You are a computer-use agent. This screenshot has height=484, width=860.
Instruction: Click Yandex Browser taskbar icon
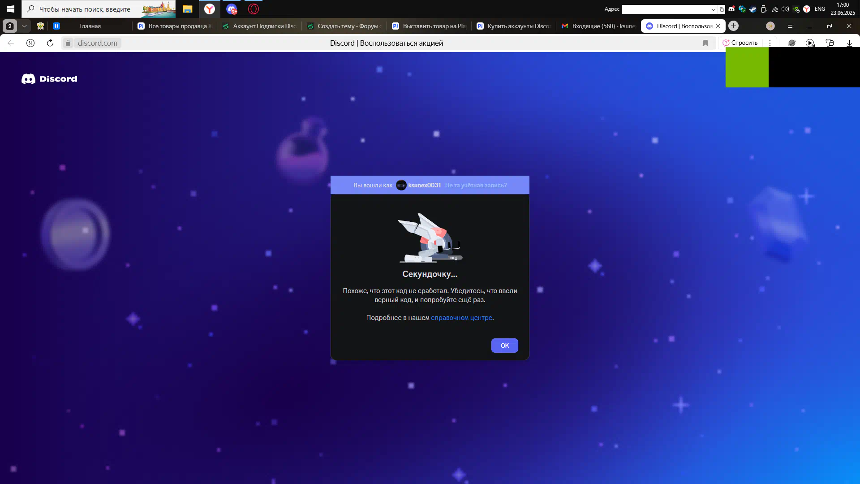coord(210,9)
